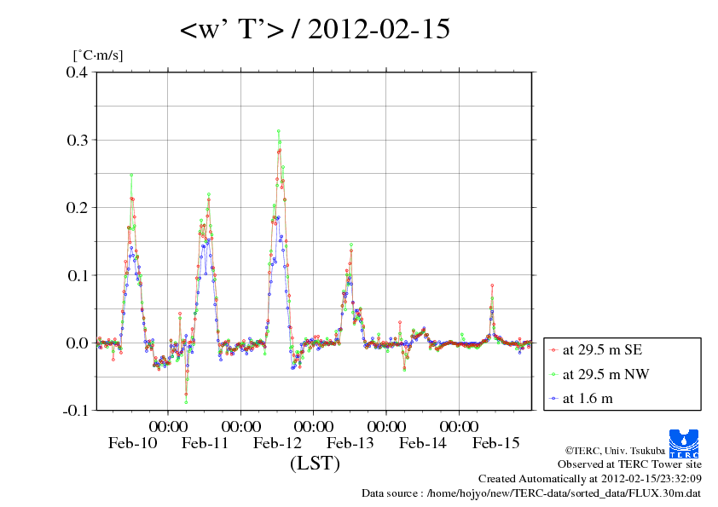The width and height of the screenshot is (718, 507).
Task: Click the TERC logo icon
Action: tap(684, 444)
